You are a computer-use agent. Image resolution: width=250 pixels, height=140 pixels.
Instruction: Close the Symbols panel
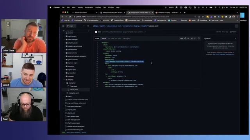tap(236, 39)
